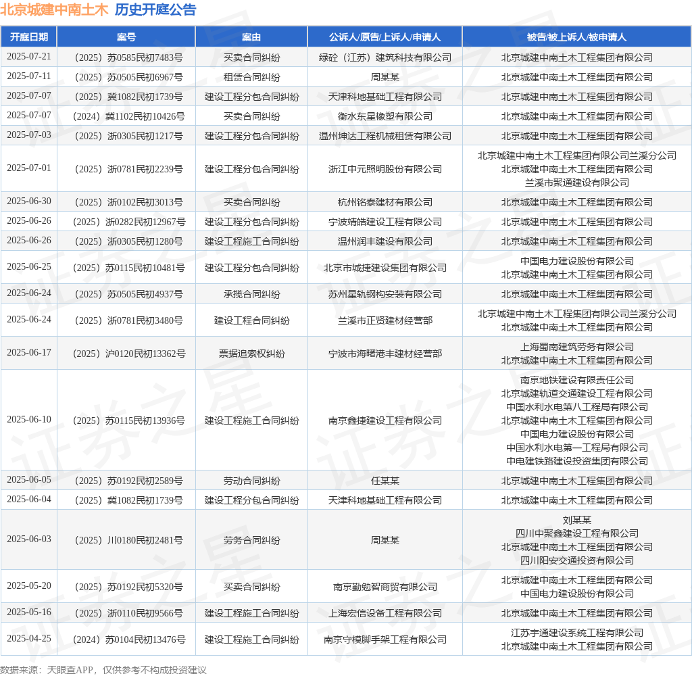Click plaintiff 南京守模脚手架工程有限公司
692x676 pixels.
pyautogui.click(x=385, y=639)
